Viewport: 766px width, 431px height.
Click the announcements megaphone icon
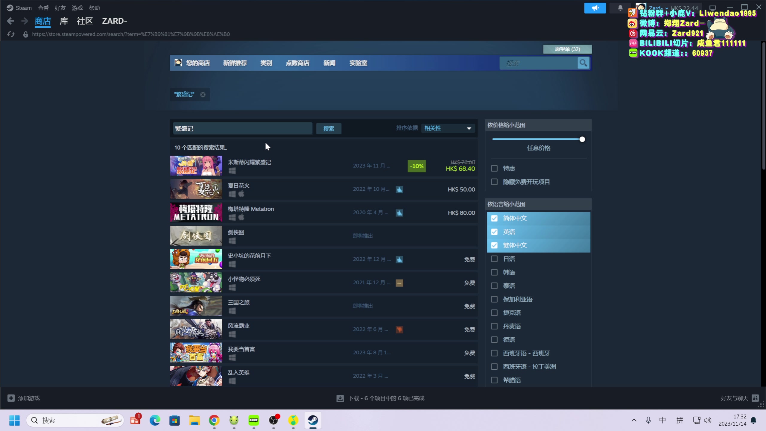595,8
